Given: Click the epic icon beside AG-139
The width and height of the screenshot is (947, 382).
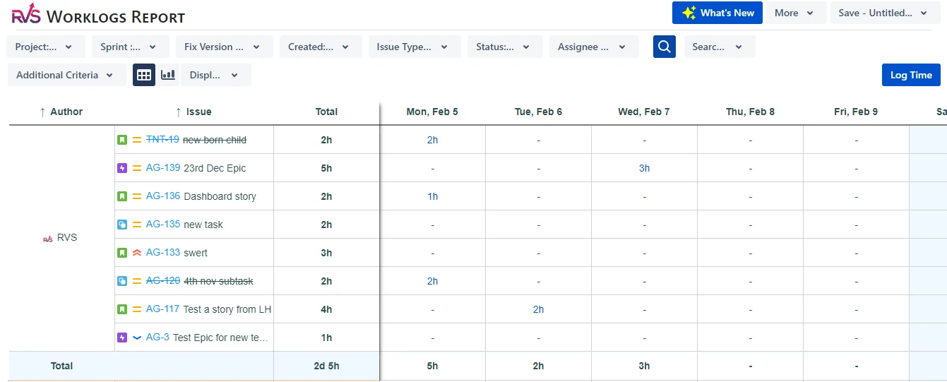Looking at the screenshot, I should [122, 168].
